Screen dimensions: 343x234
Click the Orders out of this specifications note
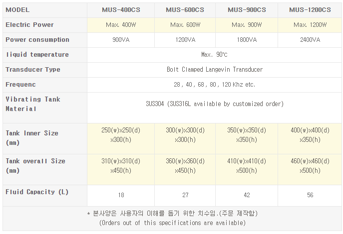coord(172,223)
